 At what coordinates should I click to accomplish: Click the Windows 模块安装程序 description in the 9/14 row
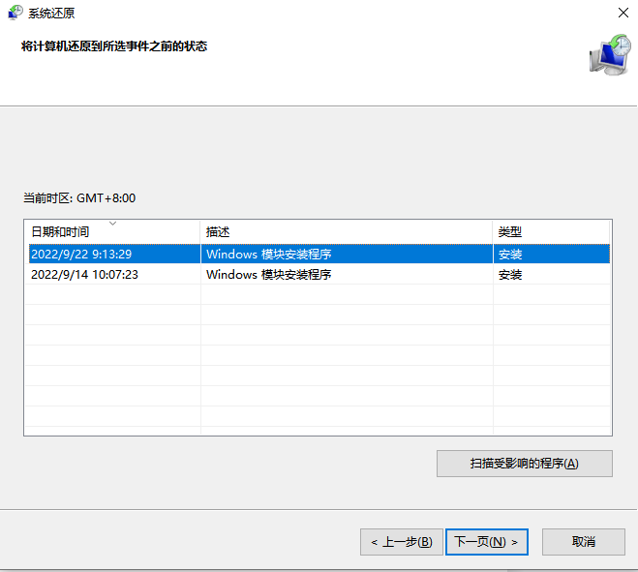click(268, 275)
